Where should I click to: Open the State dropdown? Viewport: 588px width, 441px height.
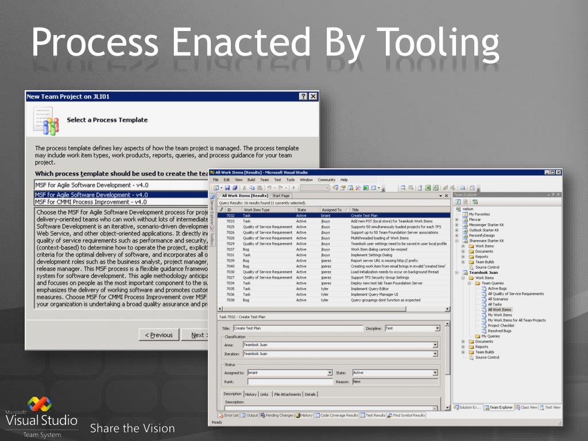click(x=435, y=373)
